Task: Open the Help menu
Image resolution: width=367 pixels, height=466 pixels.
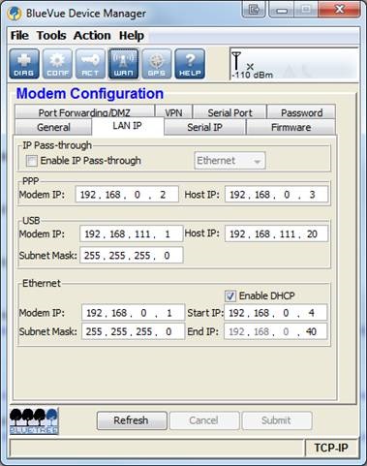Action: tap(132, 36)
